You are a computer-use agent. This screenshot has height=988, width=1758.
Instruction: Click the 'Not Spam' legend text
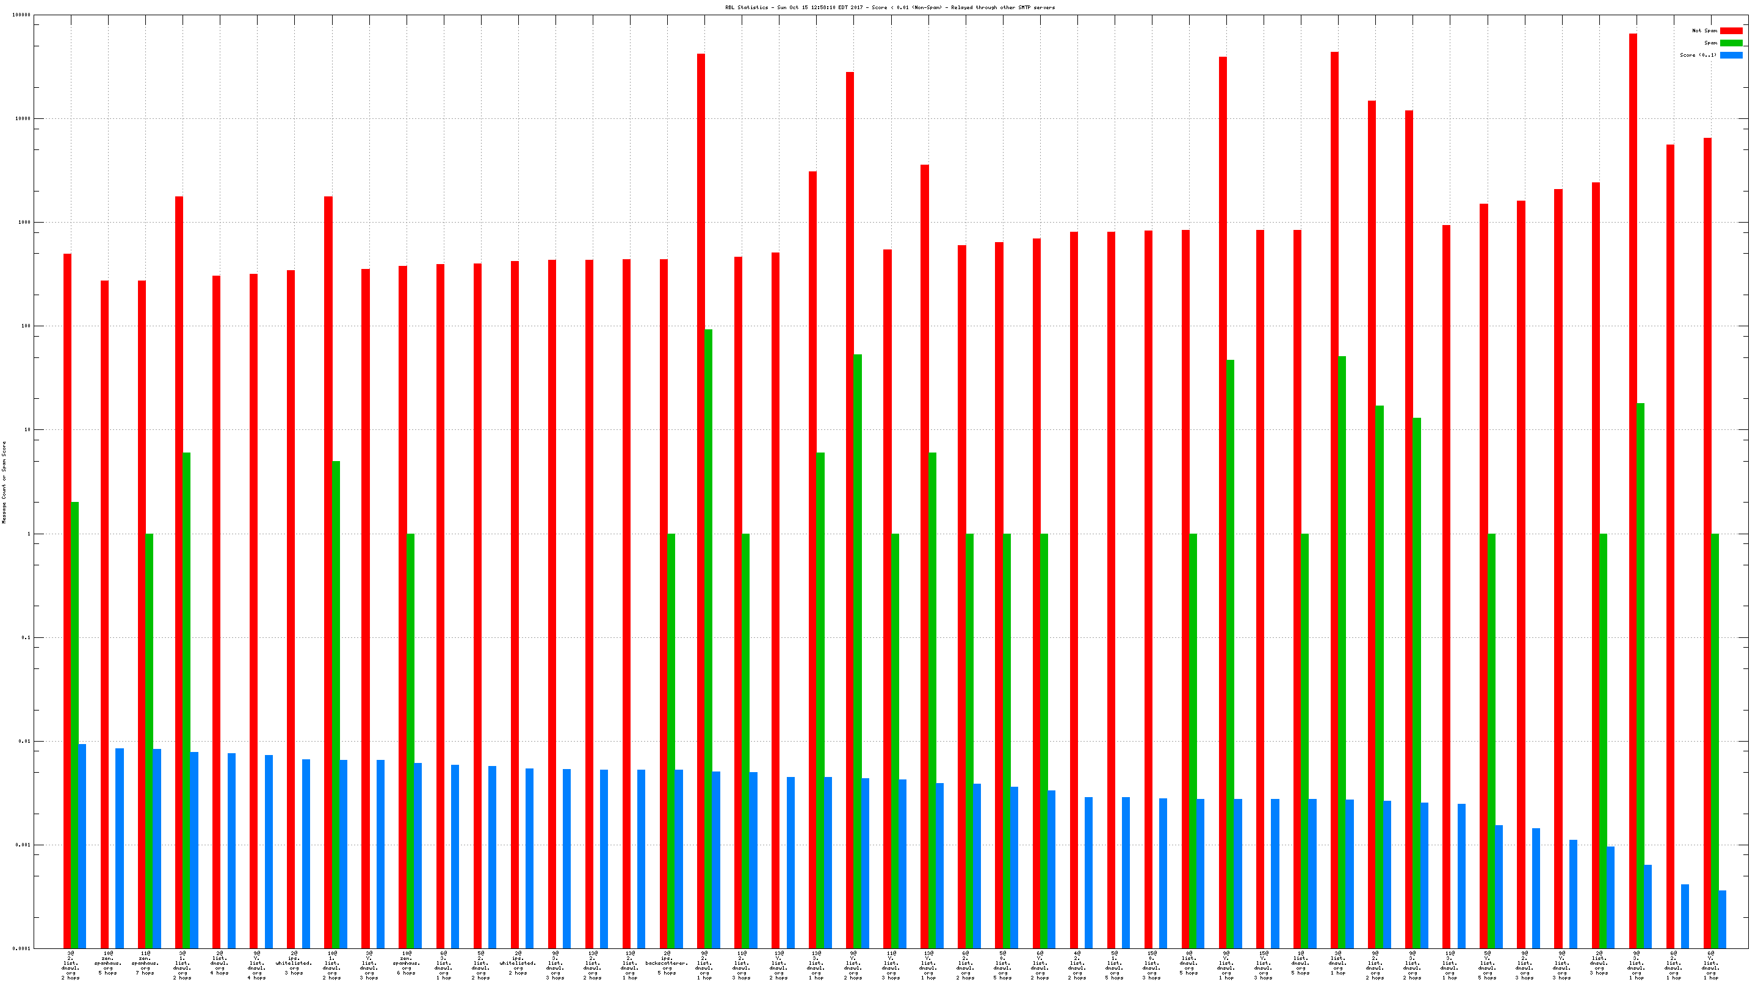click(1704, 30)
